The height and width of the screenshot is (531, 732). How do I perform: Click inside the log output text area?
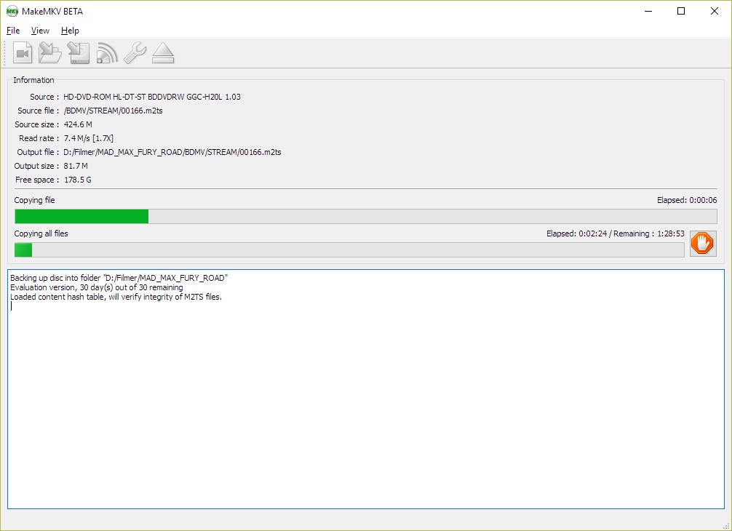click(366, 389)
